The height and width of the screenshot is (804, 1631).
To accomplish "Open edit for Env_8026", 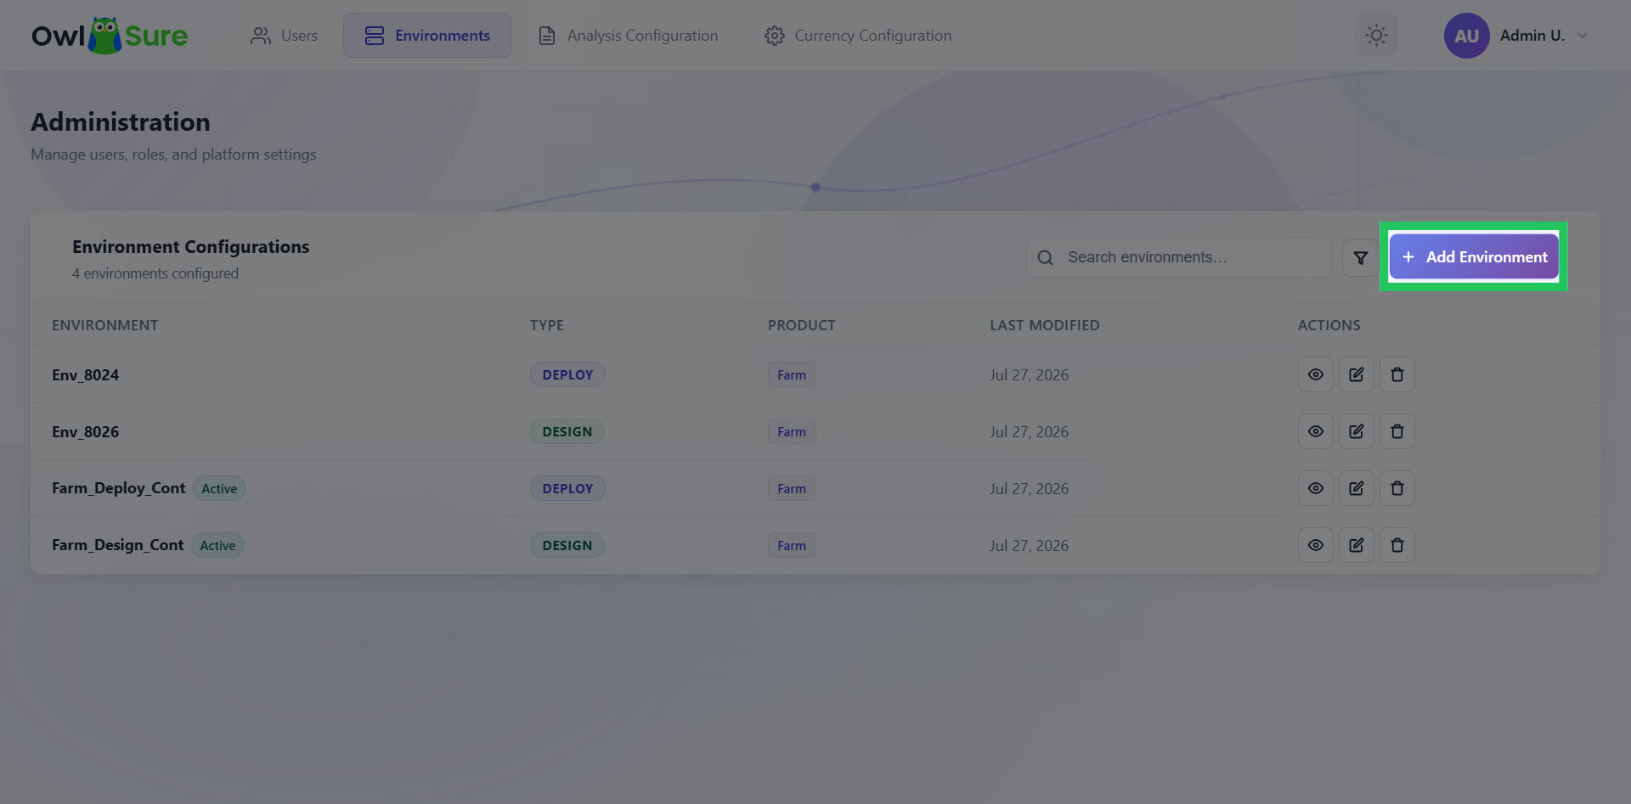I will (1356, 431).
